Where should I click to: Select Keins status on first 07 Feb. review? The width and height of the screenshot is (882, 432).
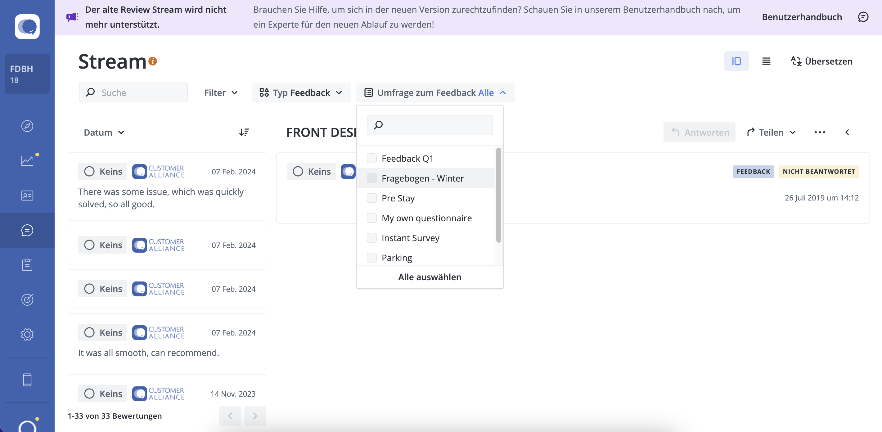tap(103, 171)
